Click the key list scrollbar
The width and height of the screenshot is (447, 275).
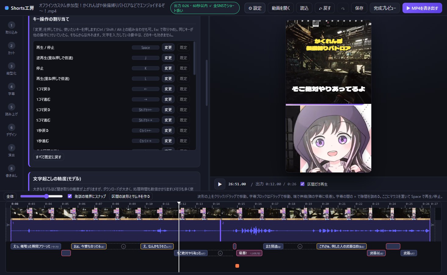pos(194,59)
